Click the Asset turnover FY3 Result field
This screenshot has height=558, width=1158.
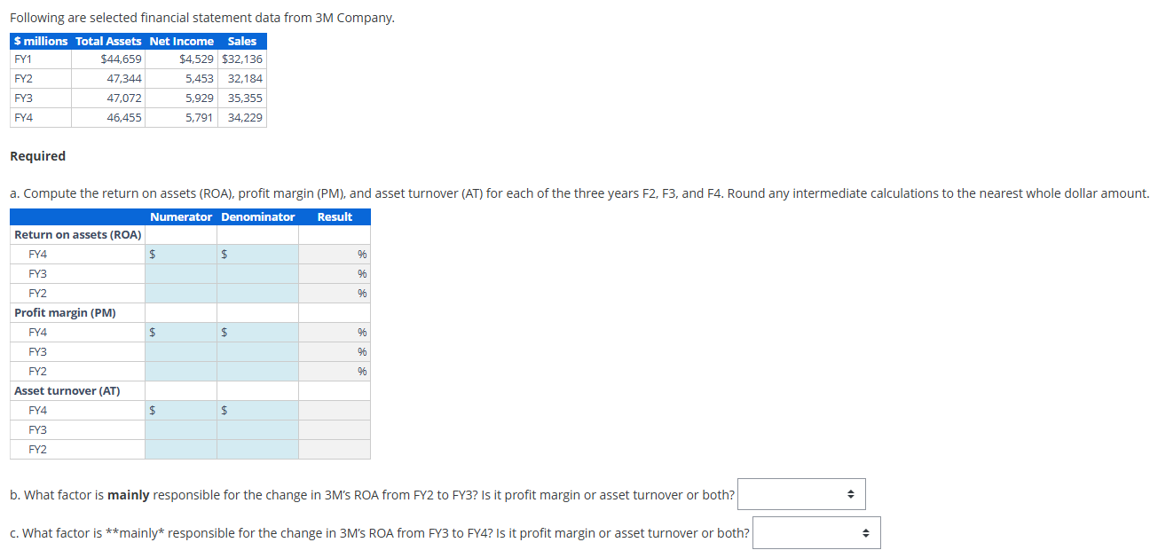(x=333, y=429)
